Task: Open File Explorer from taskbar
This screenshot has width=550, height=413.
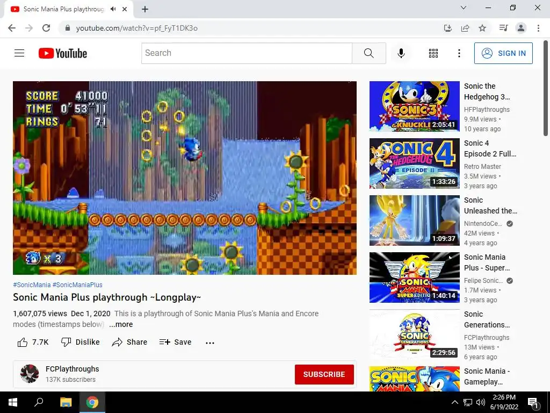Action: tap(66, 402)
